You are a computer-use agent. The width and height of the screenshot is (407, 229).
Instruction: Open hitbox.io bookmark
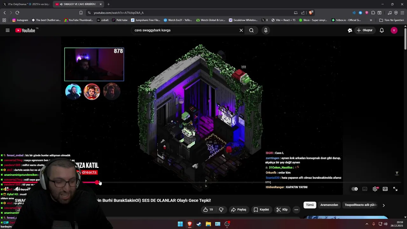(x=346, y=20)
